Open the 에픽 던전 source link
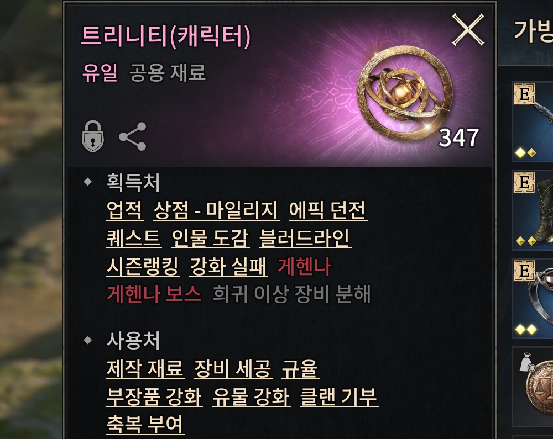 point(328,210)
